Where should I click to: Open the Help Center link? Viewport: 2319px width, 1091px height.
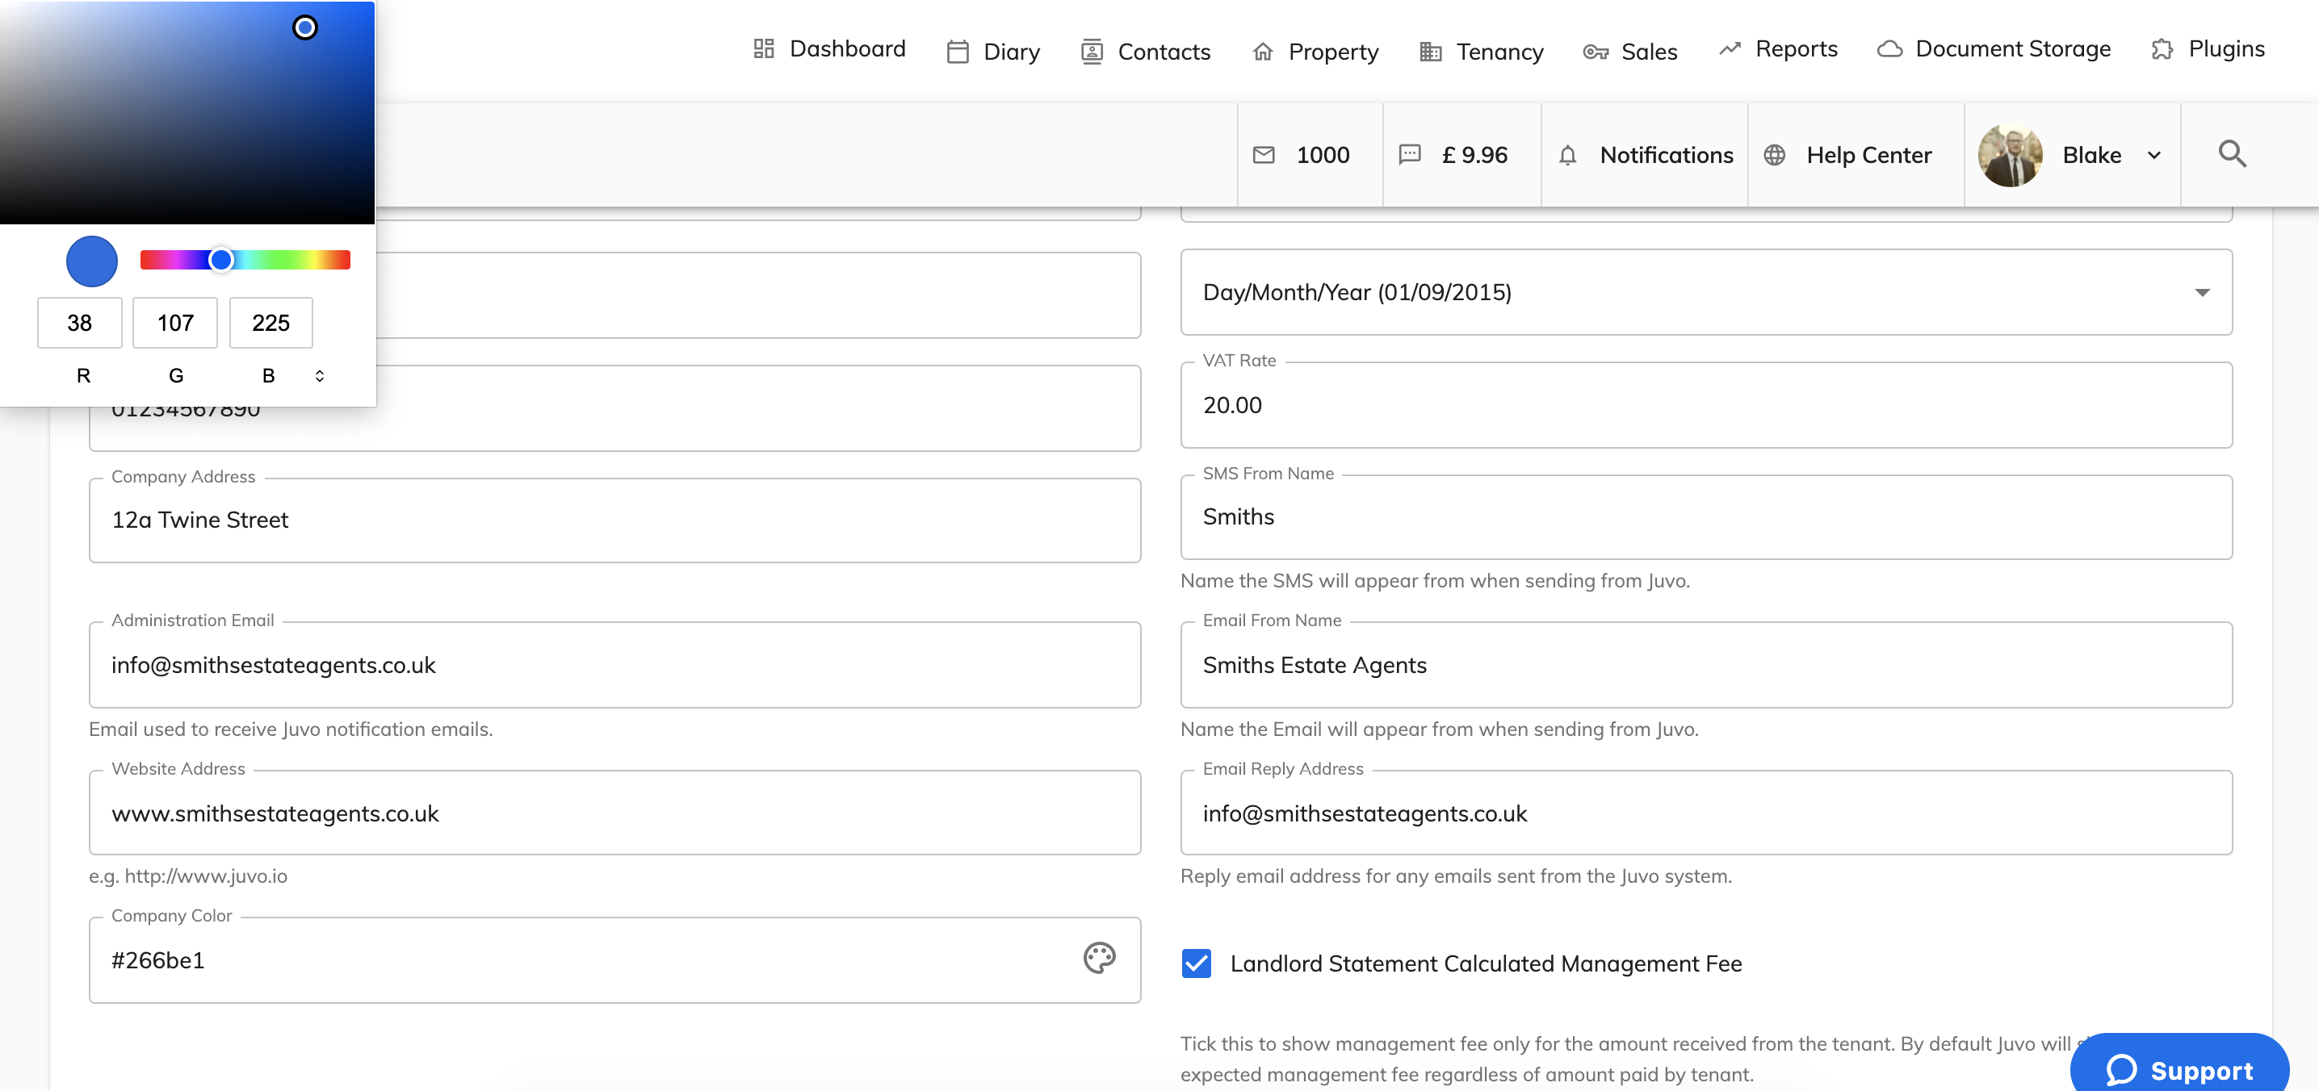[1856, 155]
